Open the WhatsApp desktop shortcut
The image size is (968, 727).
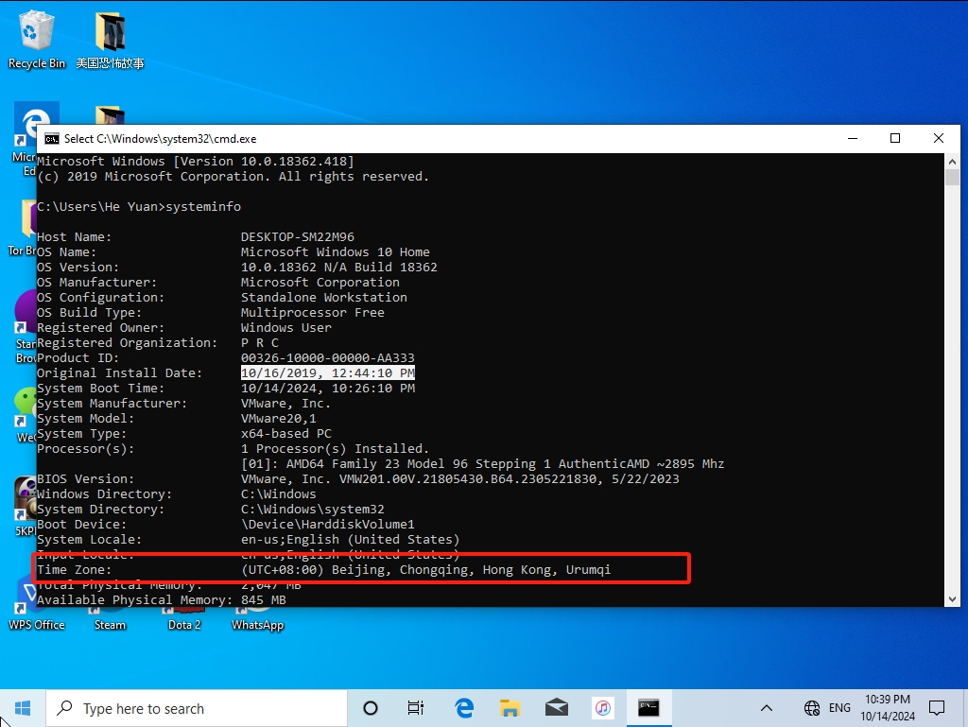pyautogui.click(x=257, y=618)
